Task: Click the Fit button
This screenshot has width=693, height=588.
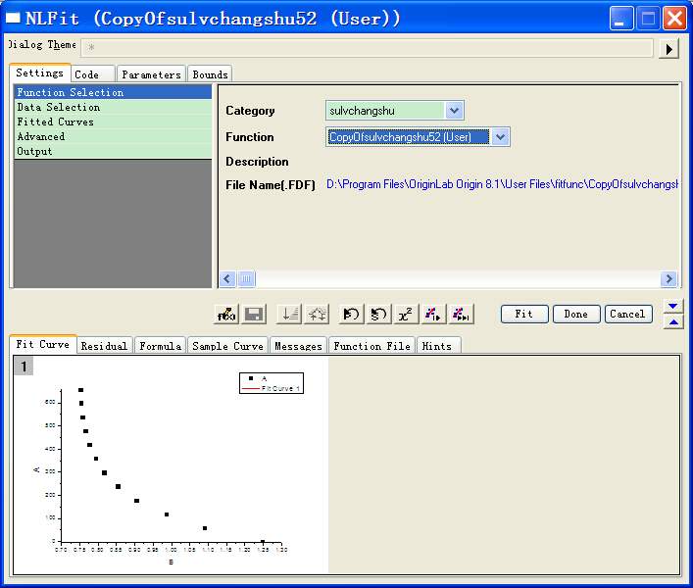Action: click(x=524, y=315)
